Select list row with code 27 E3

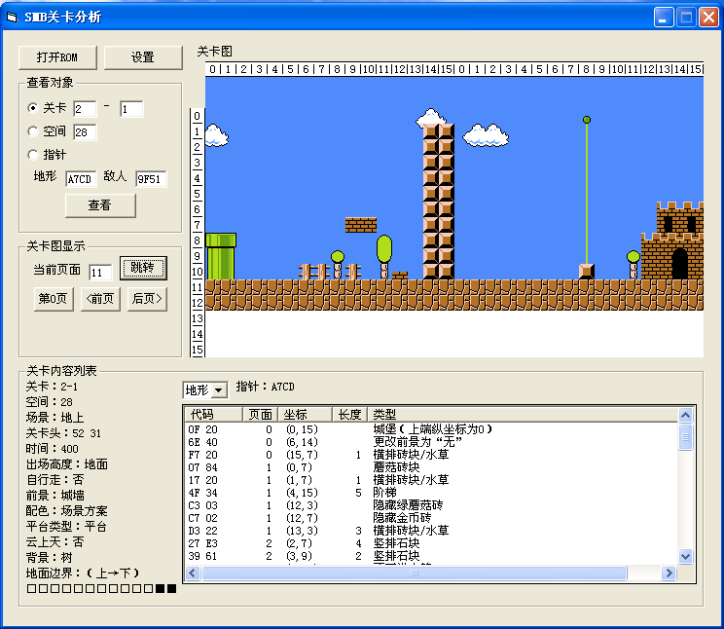tap(431, 543)
